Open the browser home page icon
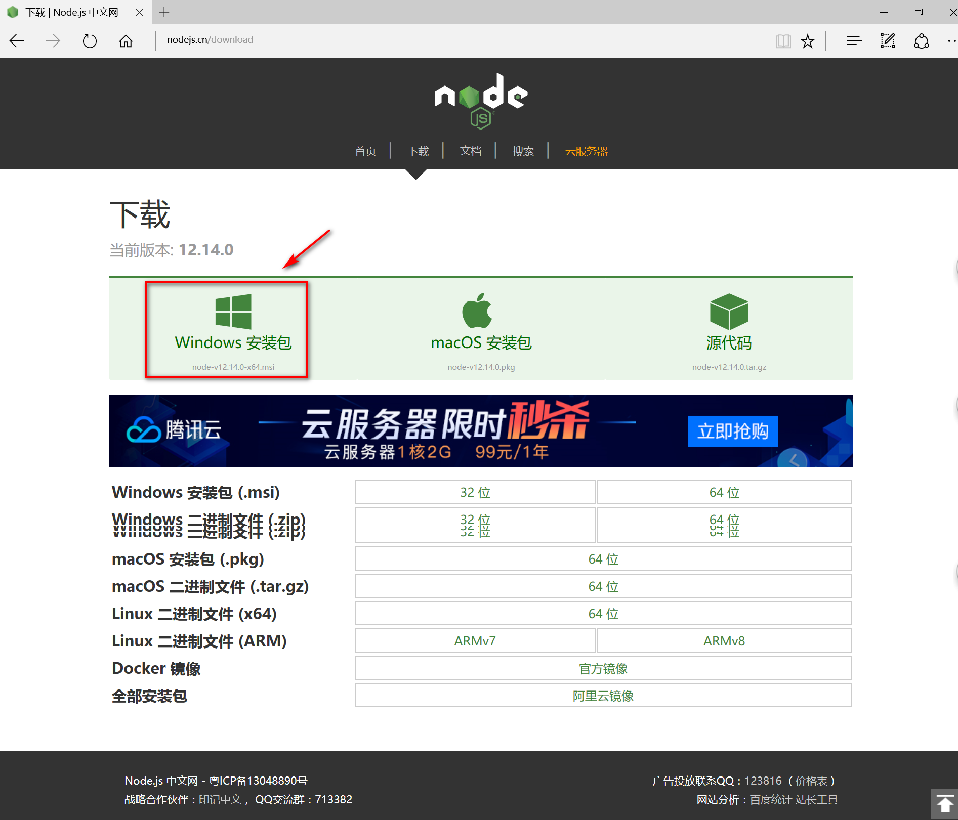Image resolution: width=958 pixels, height=820 pixels. point(126,40)
